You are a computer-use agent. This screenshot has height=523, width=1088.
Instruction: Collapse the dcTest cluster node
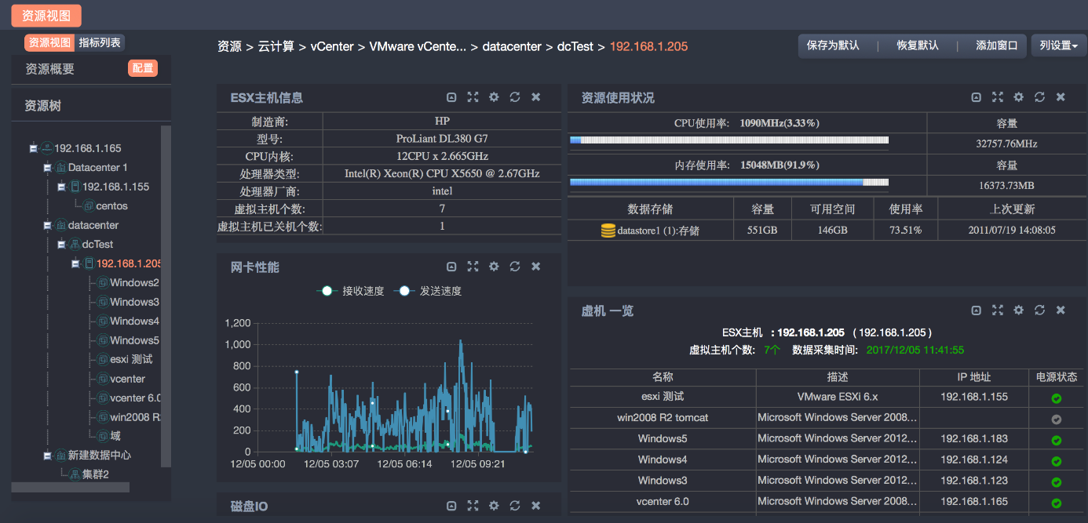[61, 245]
